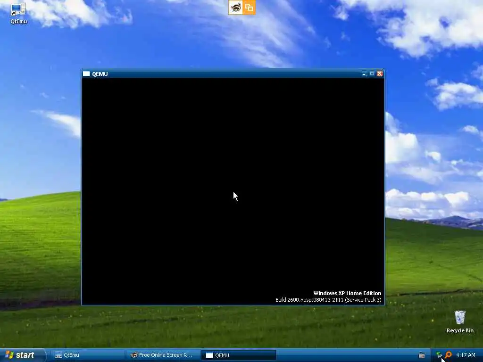Click the Build 2600 Service Pack 3 text
The height and width of the screenshot is (362, 483).
coord(328,300)
